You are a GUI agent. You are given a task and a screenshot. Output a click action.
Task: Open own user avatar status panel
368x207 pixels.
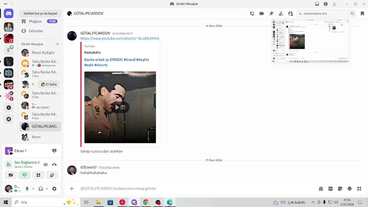[9, 189]
